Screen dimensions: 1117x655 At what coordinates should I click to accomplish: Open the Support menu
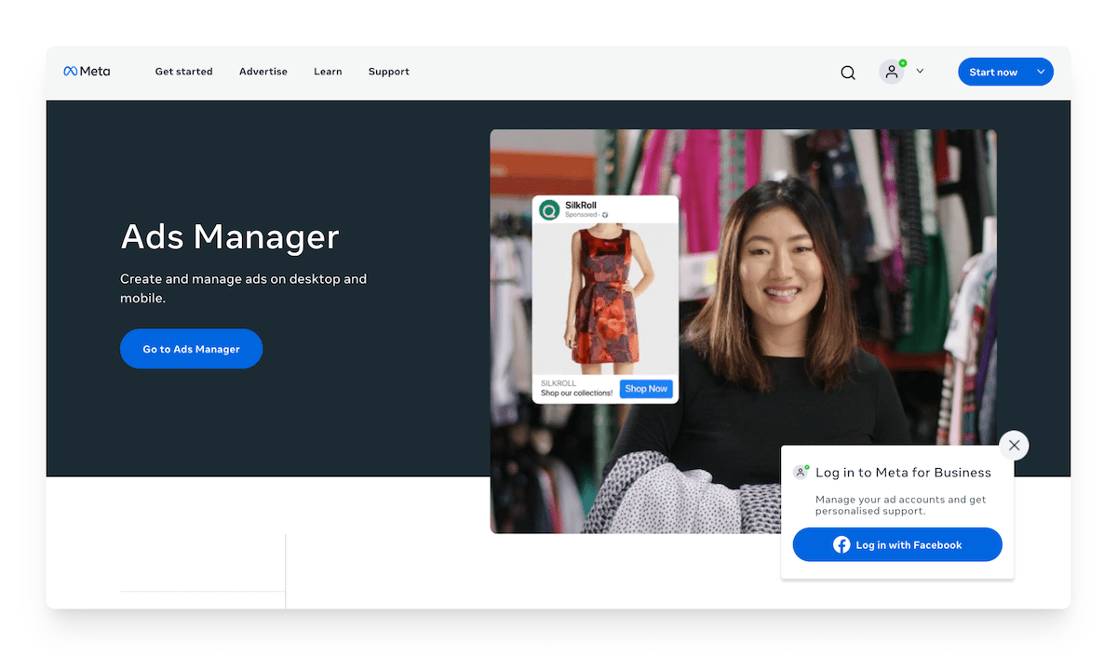[x=388, y=72]
